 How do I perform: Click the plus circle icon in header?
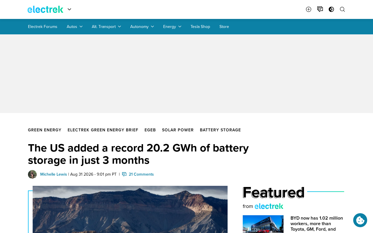[309, 9]
